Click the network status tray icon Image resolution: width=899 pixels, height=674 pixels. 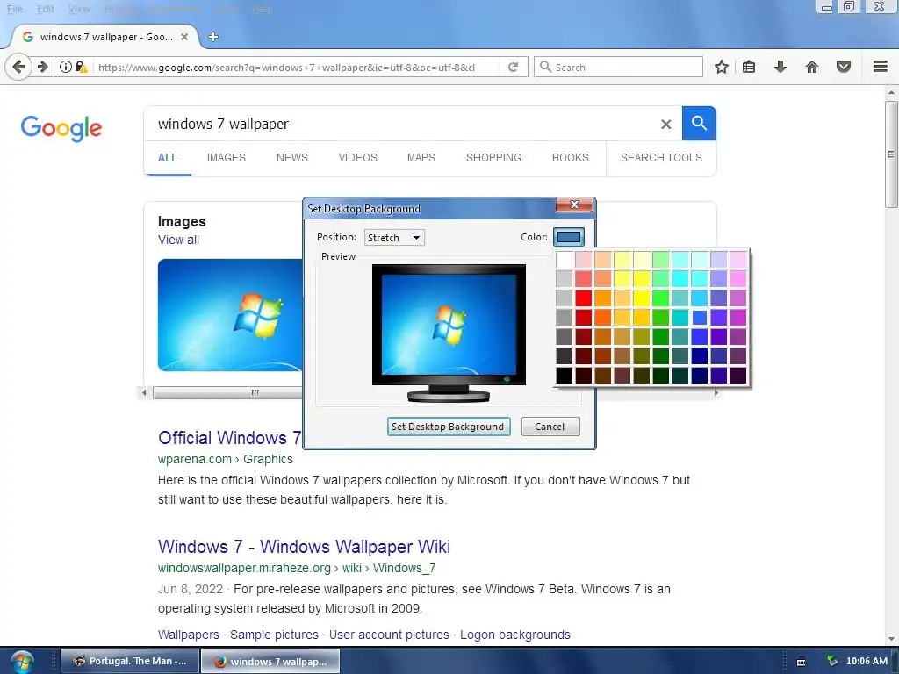(x=832, y=661)
